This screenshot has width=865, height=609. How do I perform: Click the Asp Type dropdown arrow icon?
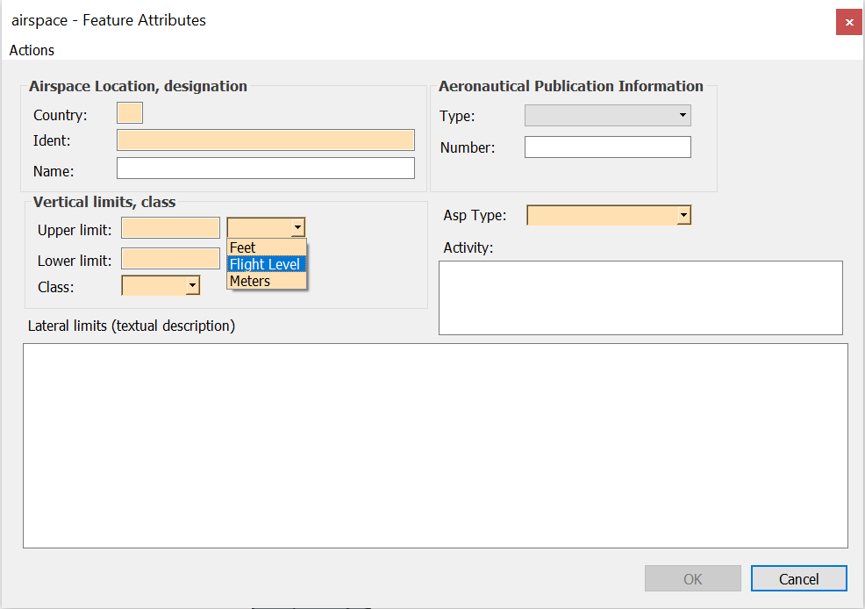pos(683,214)
